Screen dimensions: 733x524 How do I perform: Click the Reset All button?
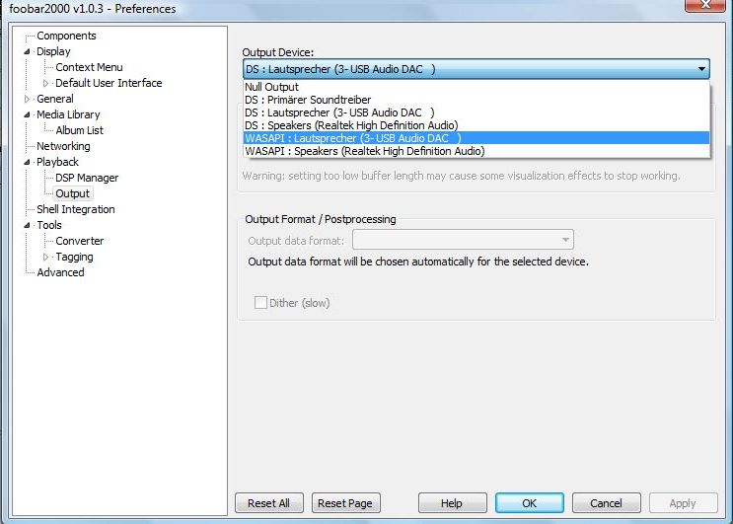[268, 503]
